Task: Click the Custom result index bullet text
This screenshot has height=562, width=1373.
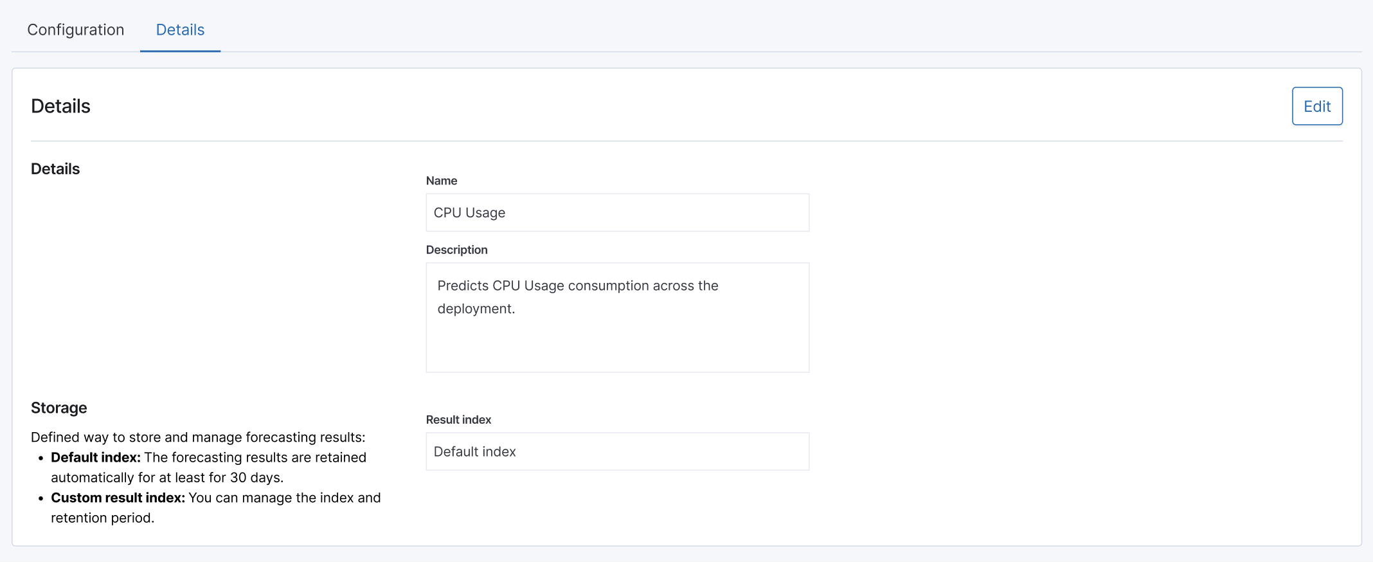Action: pos(215,507)
